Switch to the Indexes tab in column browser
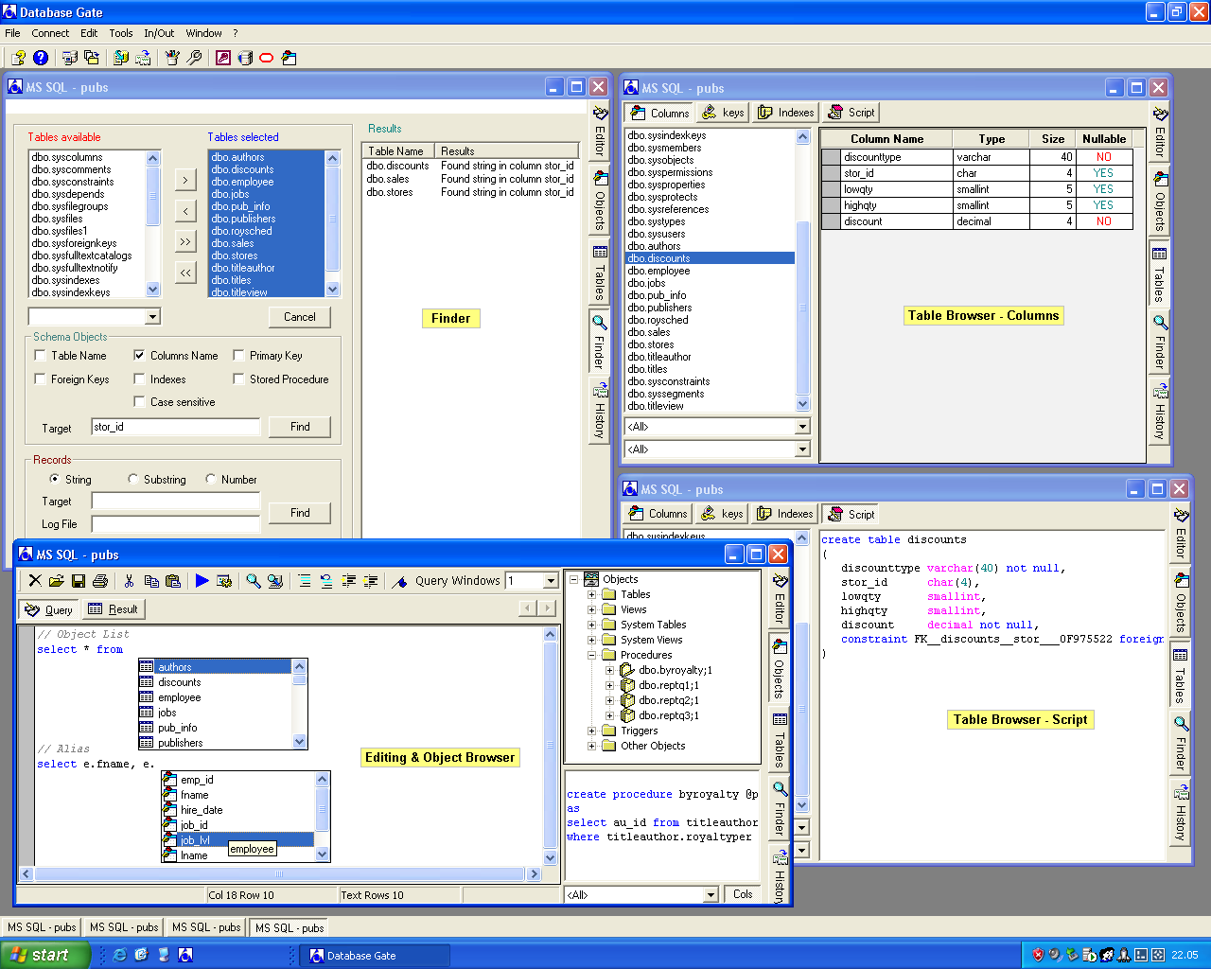The width and height of the screenshot is (1211, 969). pos(786,113)
